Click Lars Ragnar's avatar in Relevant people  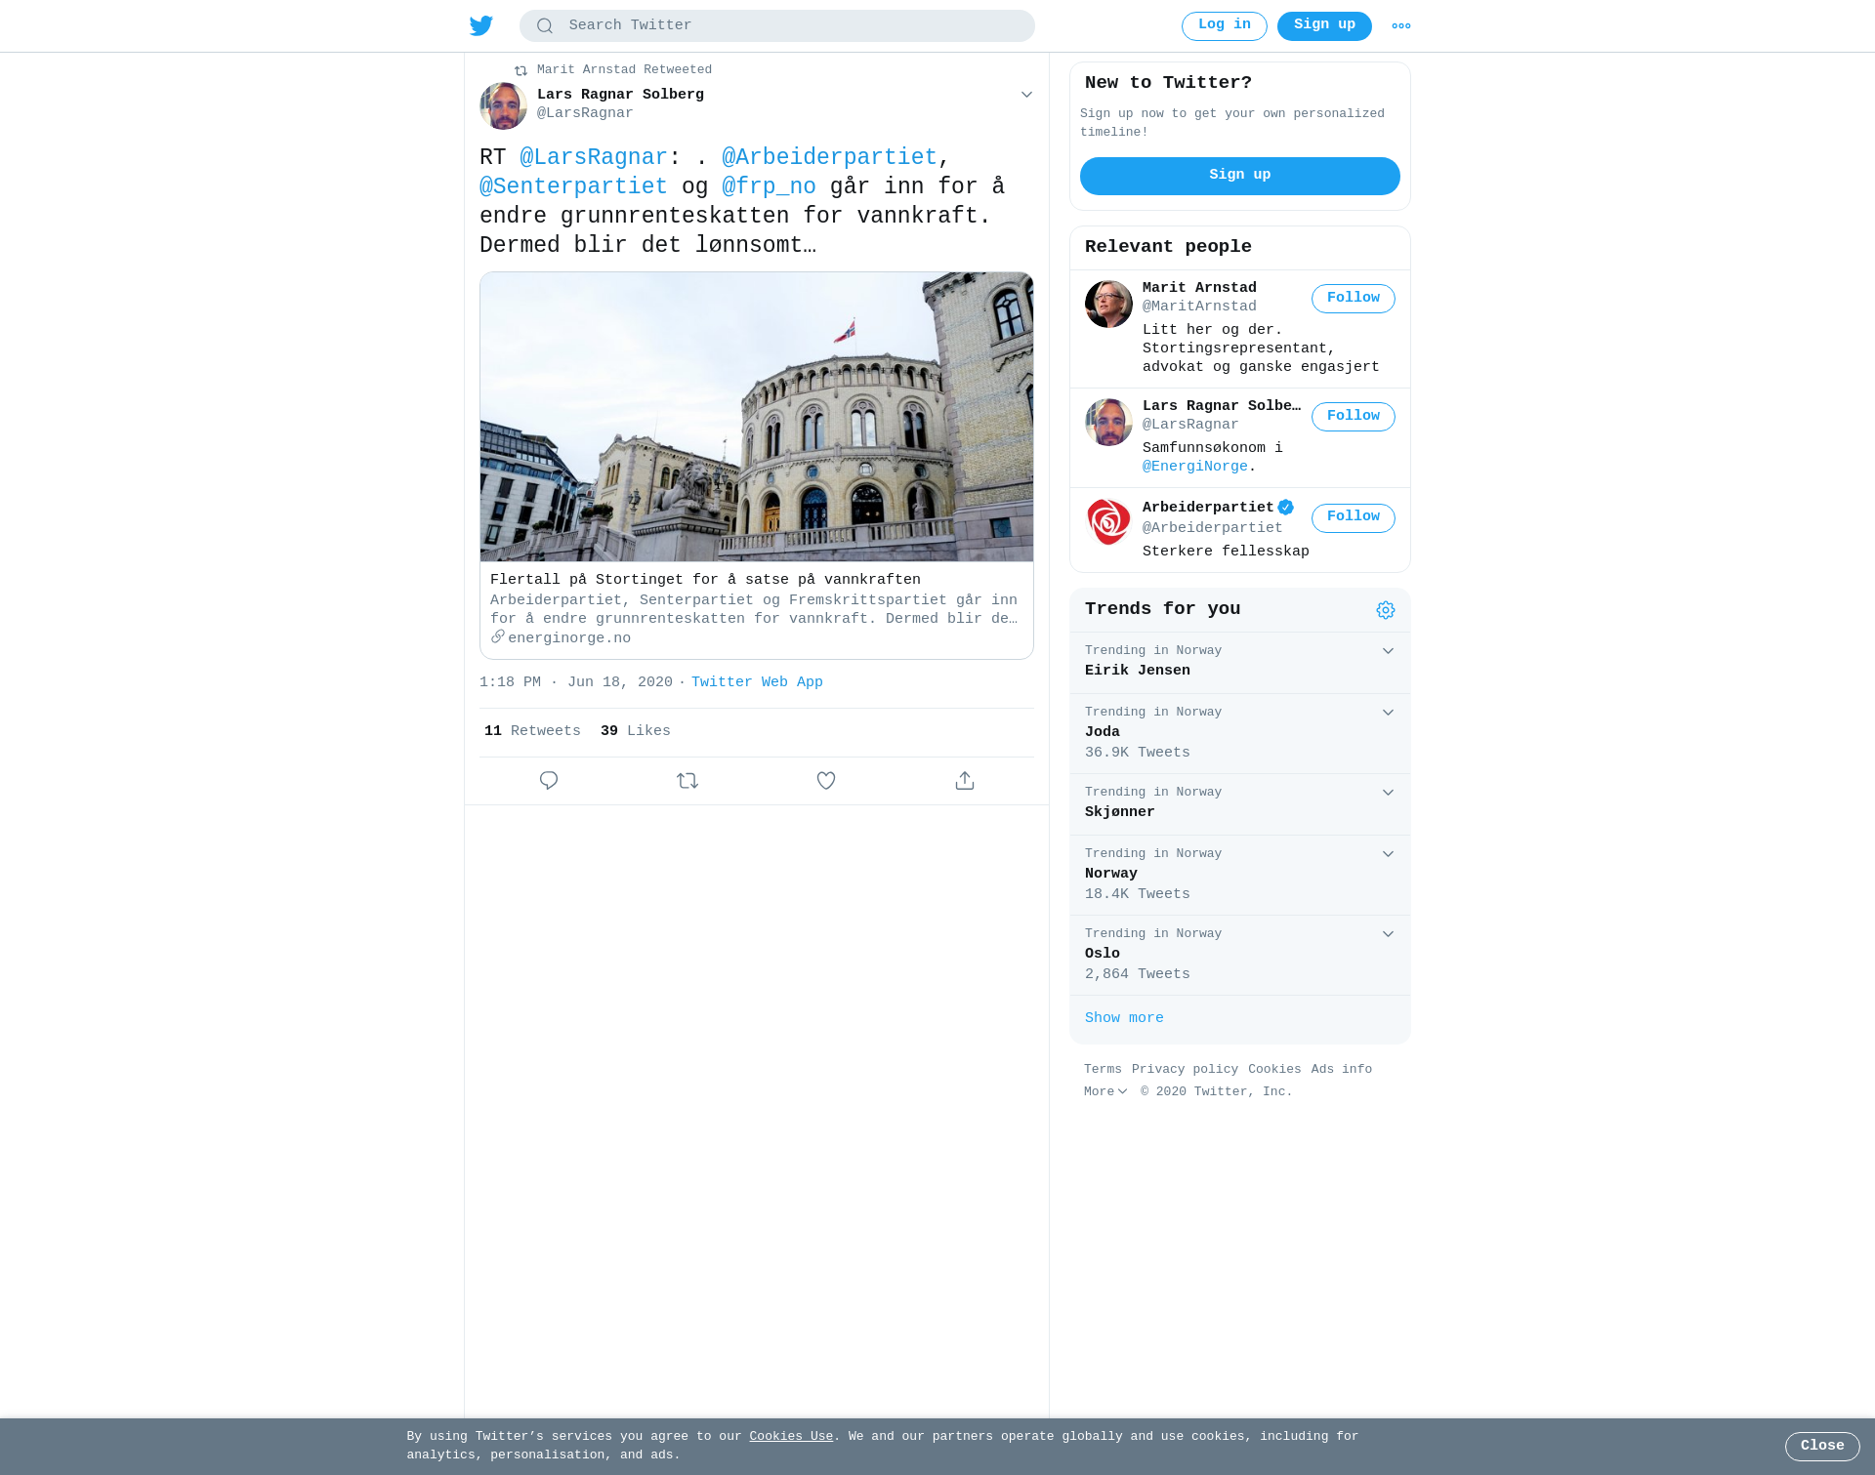point(1108,422)
